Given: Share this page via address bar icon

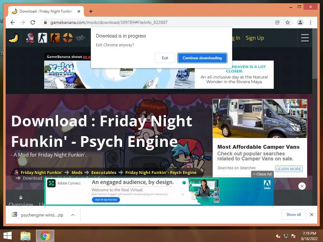Looking at the screenshot, I should 278,22.
